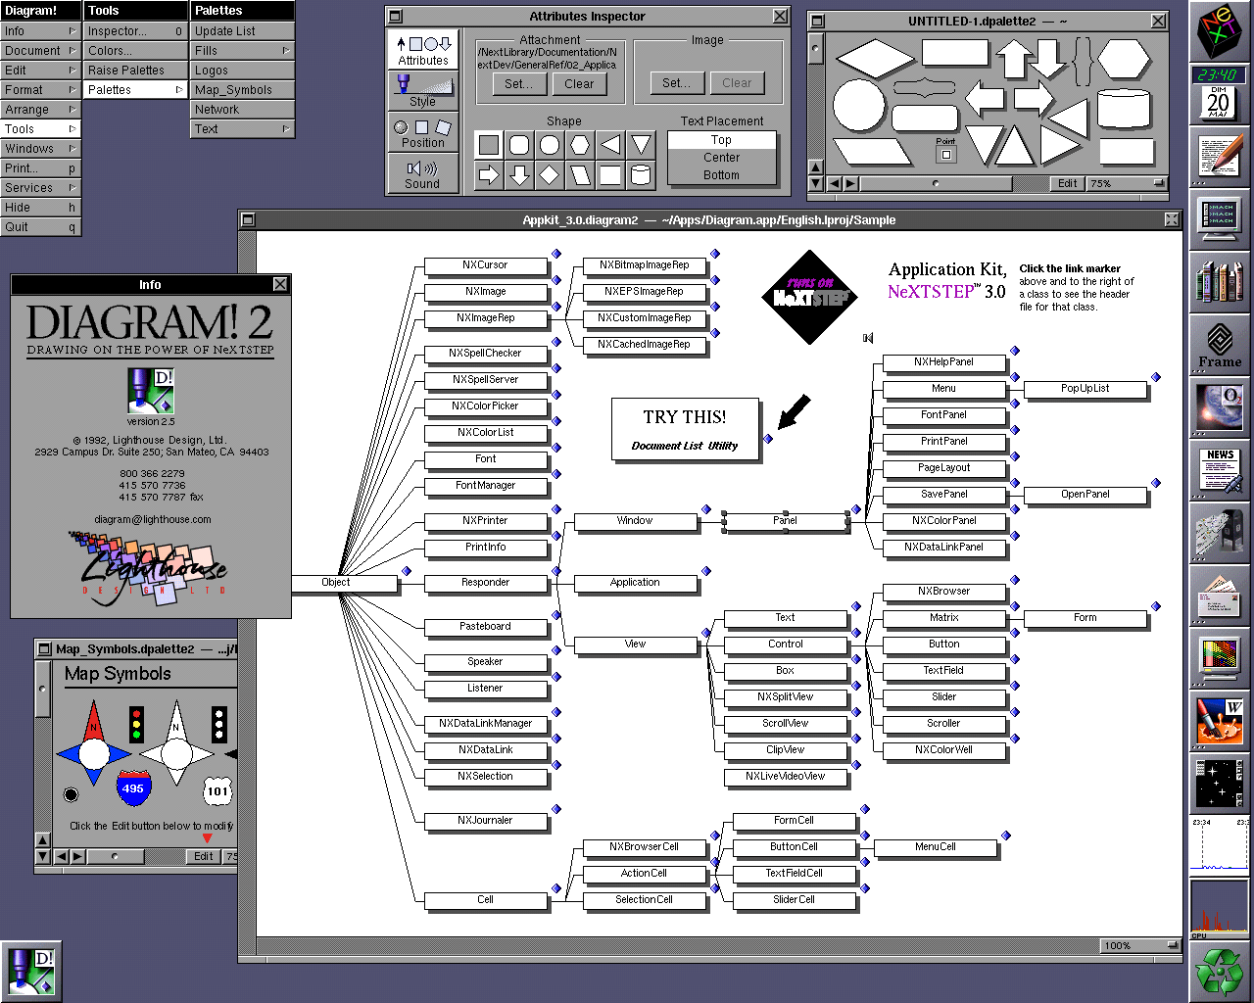
Task: Switch inspector to Attributes mode
Action: point(422,50)
